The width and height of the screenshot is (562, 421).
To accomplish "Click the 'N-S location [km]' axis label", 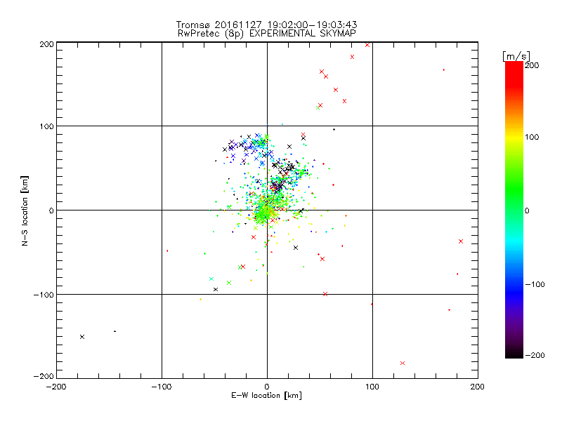I will [25, 210].
